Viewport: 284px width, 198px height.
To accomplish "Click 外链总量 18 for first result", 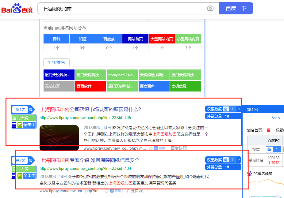I will 223,116.
